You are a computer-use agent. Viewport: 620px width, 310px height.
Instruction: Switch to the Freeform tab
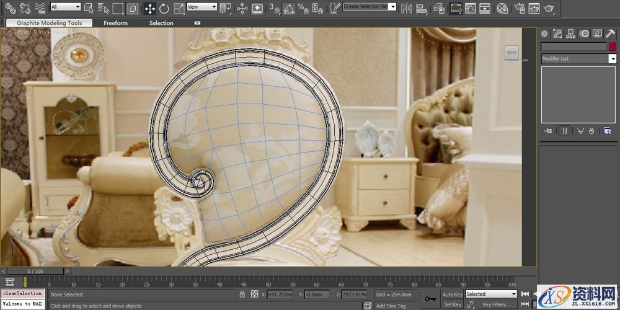(x=115, y=23)
